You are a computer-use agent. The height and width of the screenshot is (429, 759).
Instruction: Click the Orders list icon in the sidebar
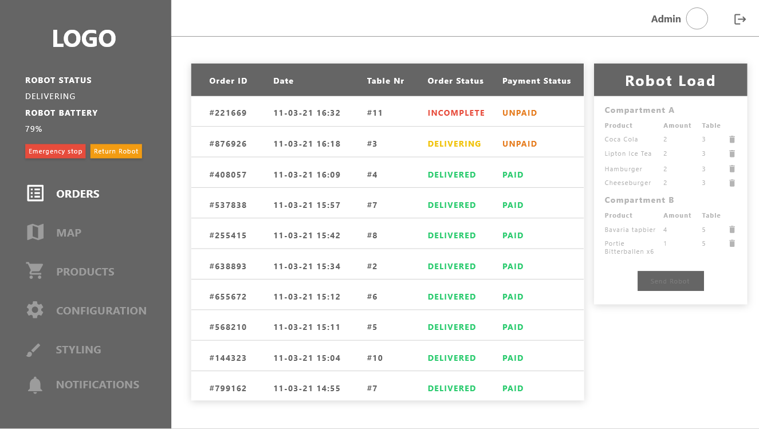[x=36, y=194]
